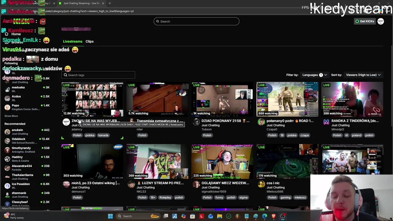Open stream thumbnail with 225 watching
Viewport: 393px width, 221px height.
[x=223, y=161]
